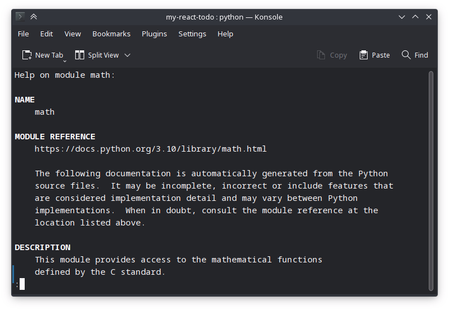Image resolution: width=449 pixels, height=310 pixels.
Task: Maximize the Konsole window
Action: click(416, 17)
